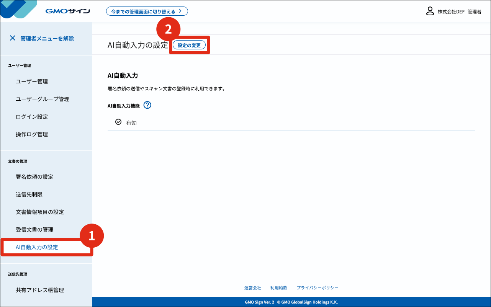
Task: Select 受信文書の管理 menu item
Action: (34, 230)
